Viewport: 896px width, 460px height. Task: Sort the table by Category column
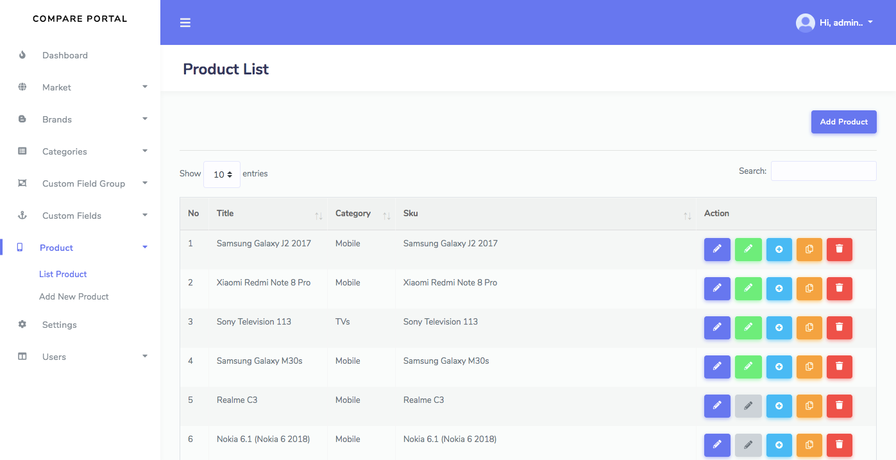click(x=362, y=214)
